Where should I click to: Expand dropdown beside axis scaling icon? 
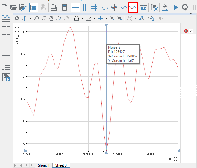[94, 19]
